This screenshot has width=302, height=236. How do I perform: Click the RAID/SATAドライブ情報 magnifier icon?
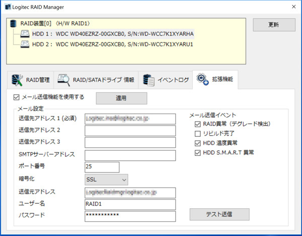64,80
